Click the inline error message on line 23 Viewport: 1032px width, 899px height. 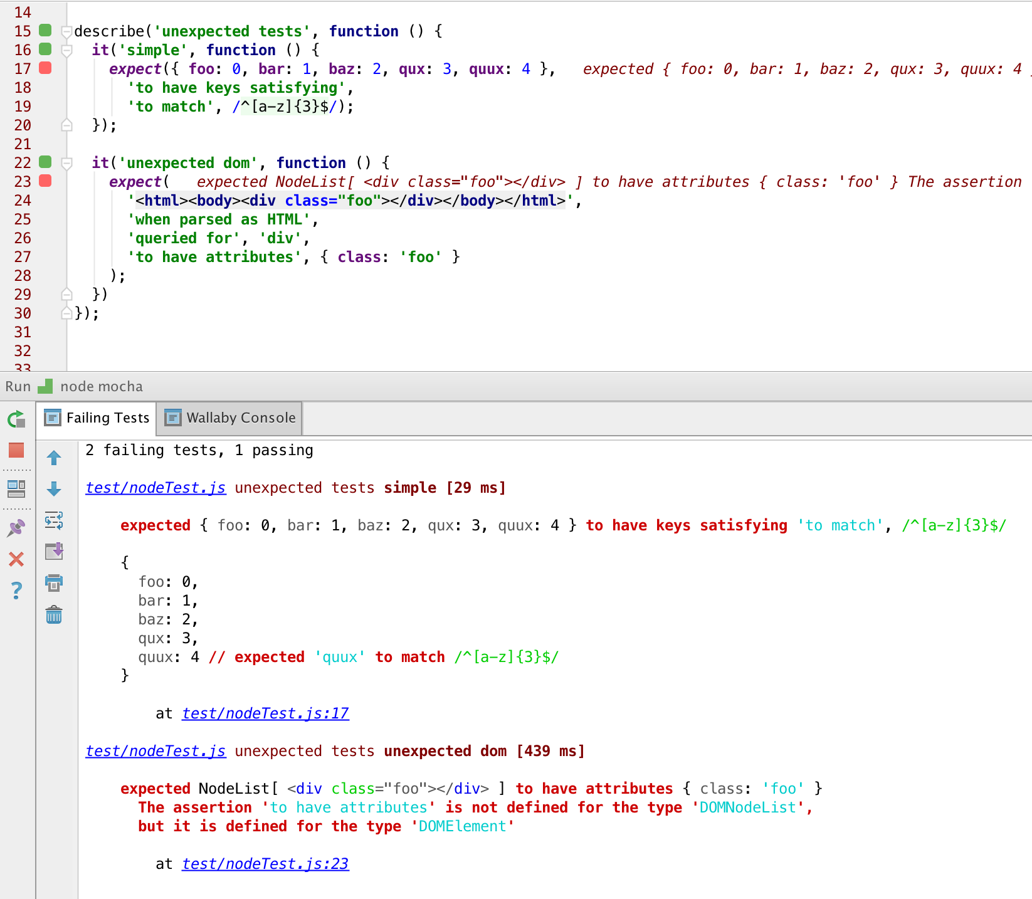609,182
